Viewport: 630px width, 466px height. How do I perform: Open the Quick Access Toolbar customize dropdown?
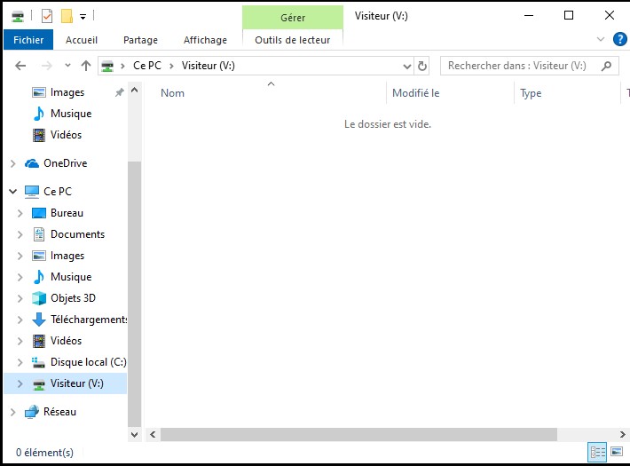tap(83, 17)
